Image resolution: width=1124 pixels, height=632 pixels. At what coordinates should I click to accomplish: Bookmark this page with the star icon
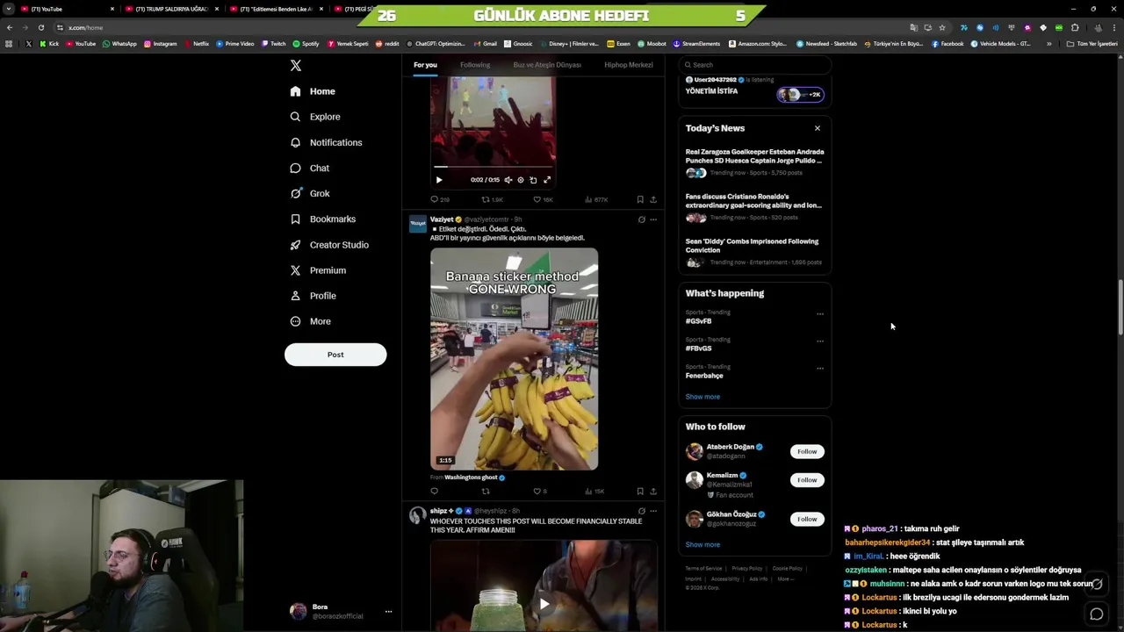(x=942, y=27)
